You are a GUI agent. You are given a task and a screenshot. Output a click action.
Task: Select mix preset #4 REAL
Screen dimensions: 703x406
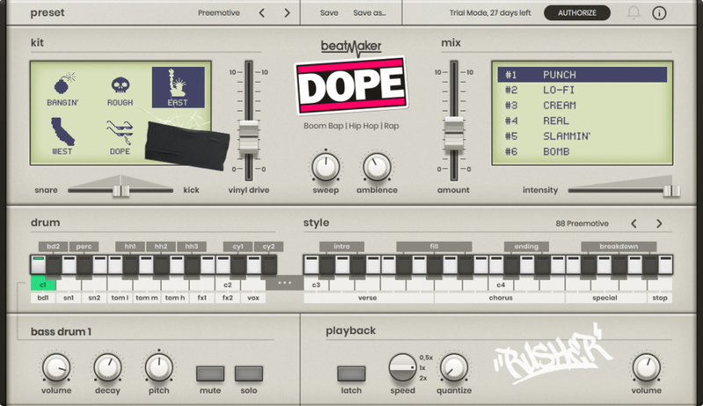(582, 120)
